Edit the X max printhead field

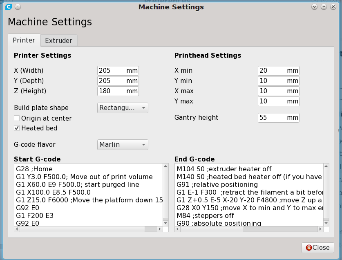click(x=279, y=91)
